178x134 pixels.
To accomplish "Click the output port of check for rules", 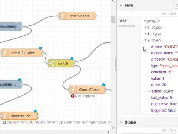I will [x=43, y=53].
